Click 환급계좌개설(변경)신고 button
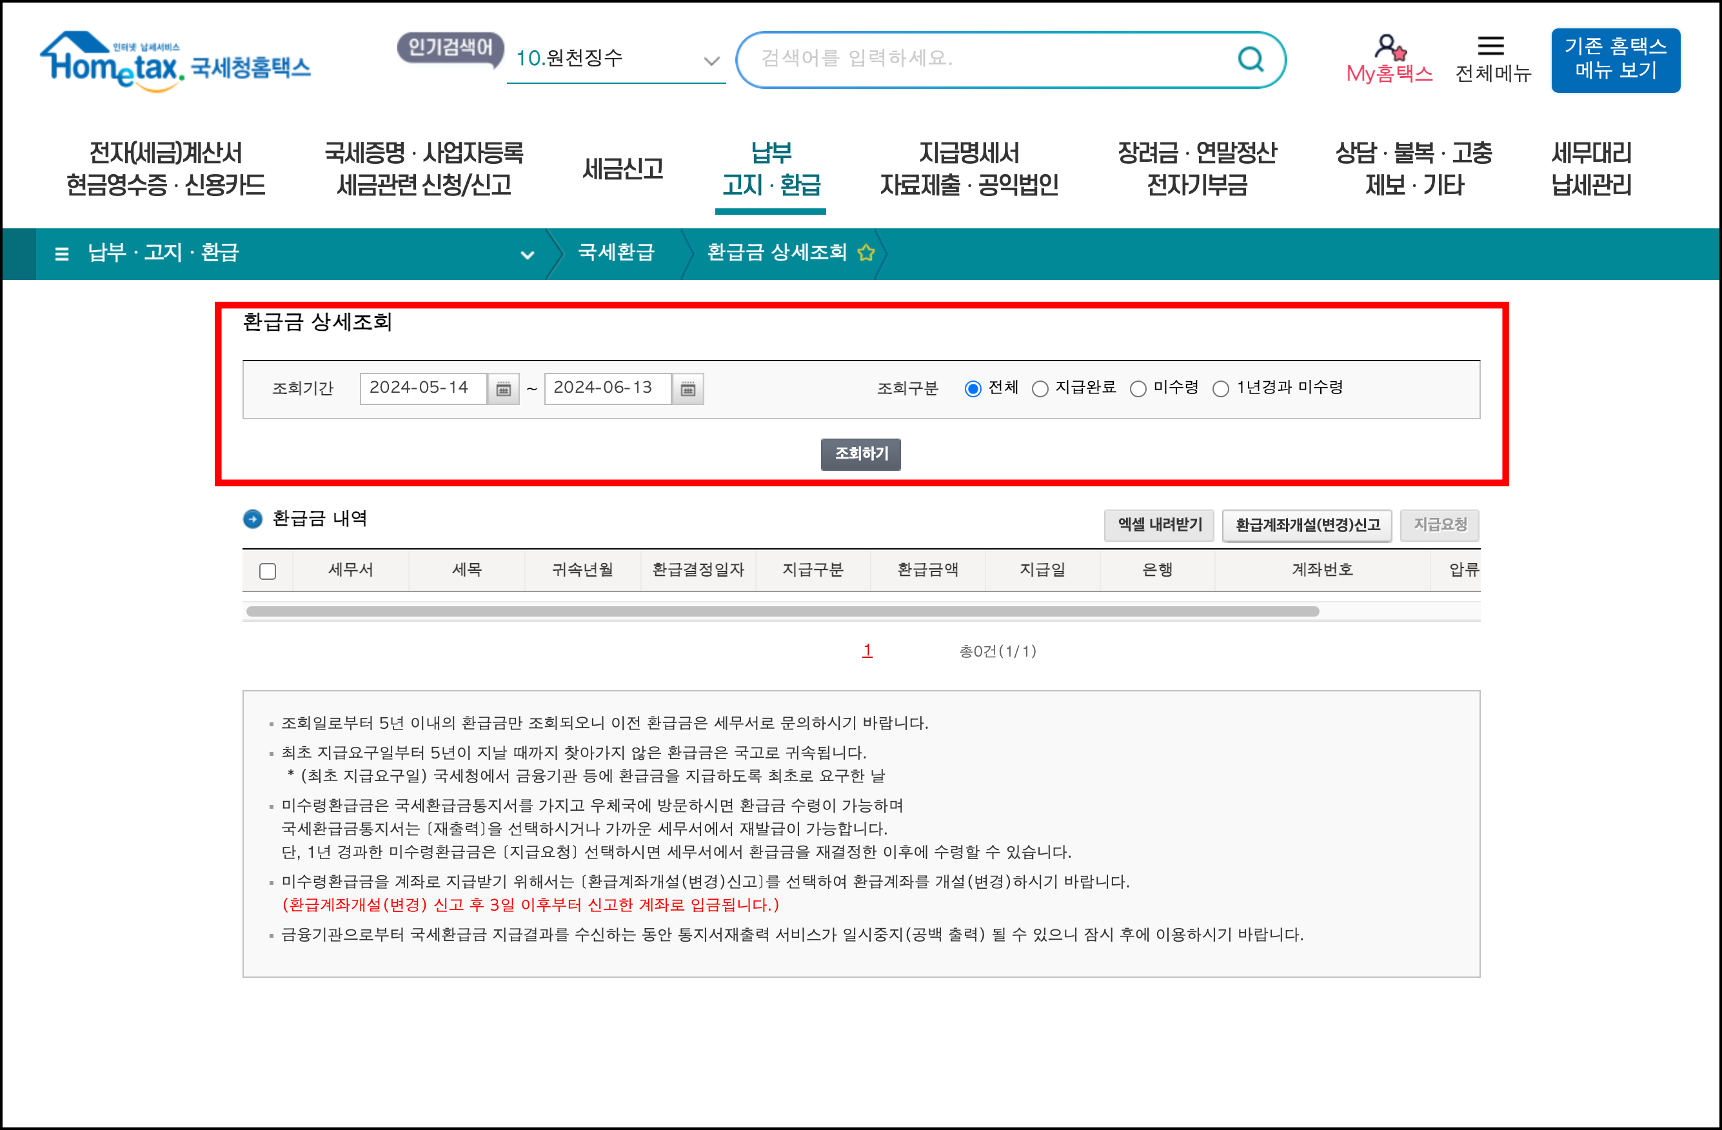Image resolution: width=1722 pixels, height=1130 pixels. pyautogui.click(x=1307, y=525)
